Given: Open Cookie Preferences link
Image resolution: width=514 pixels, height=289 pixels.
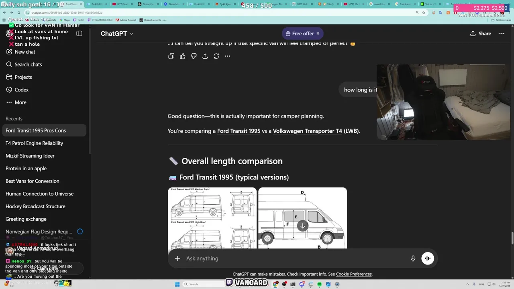Looking at the screenshot, I should tap(354, 274).
